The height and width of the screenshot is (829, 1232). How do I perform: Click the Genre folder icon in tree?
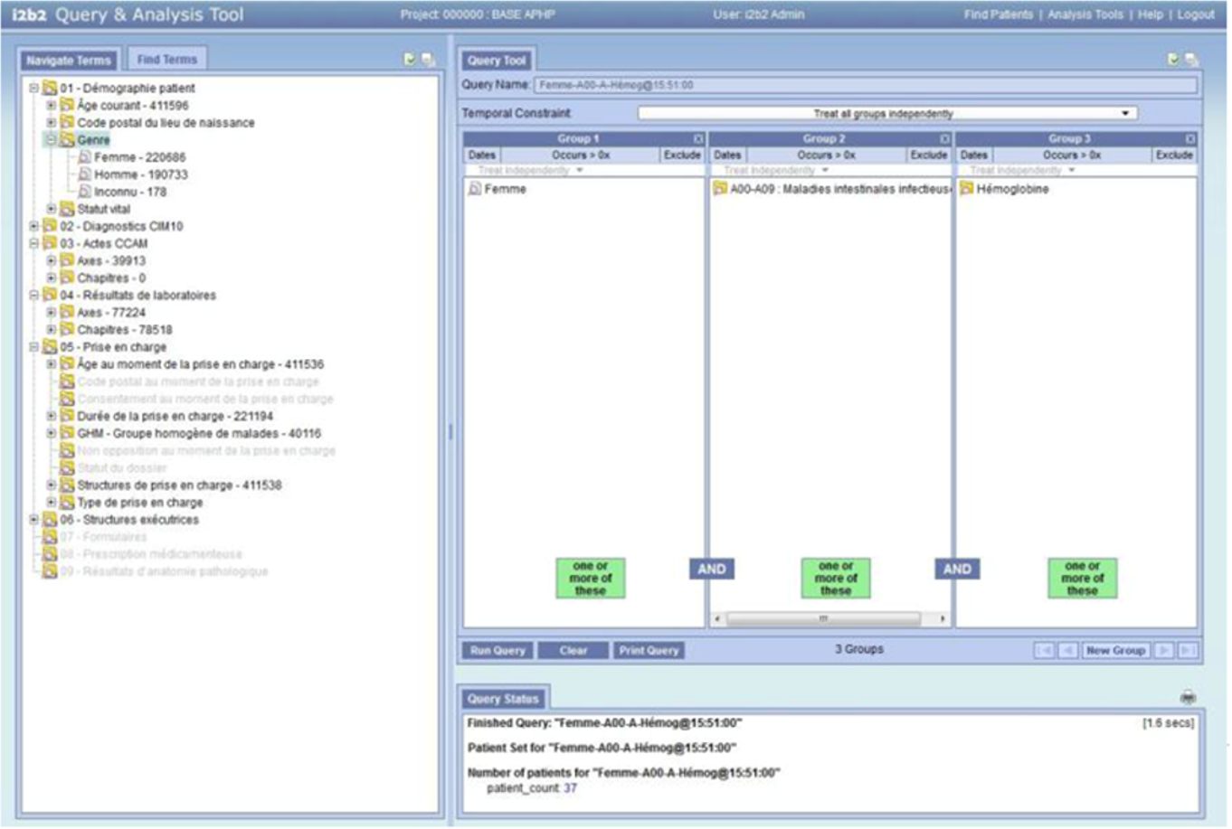tap(67, 140)
